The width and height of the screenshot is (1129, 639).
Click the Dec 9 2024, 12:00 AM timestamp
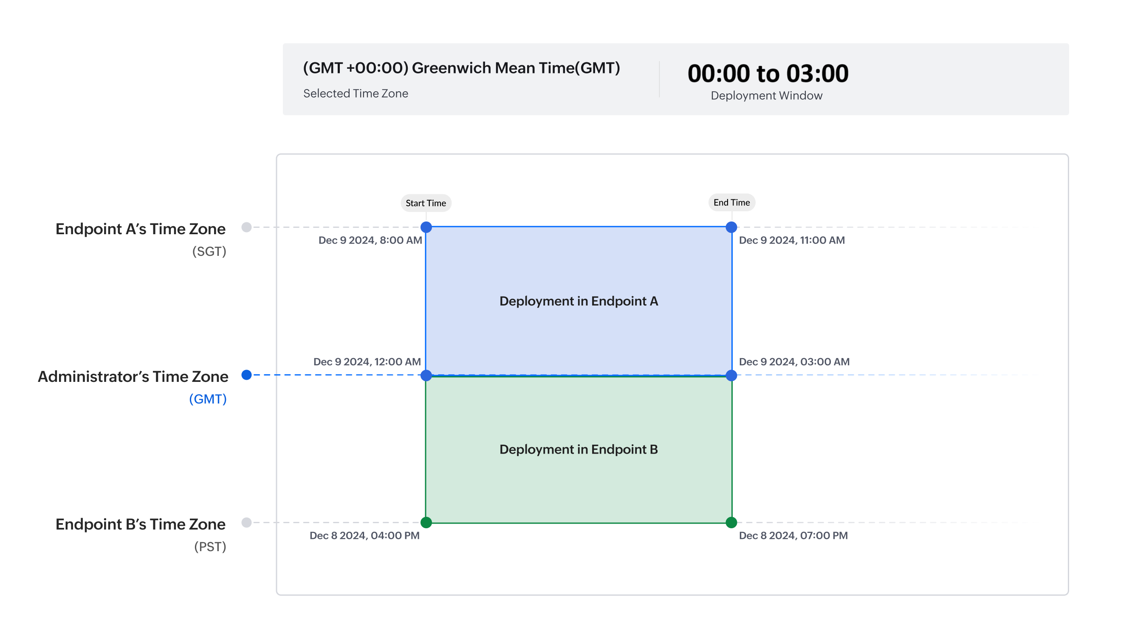pos(367,362)
